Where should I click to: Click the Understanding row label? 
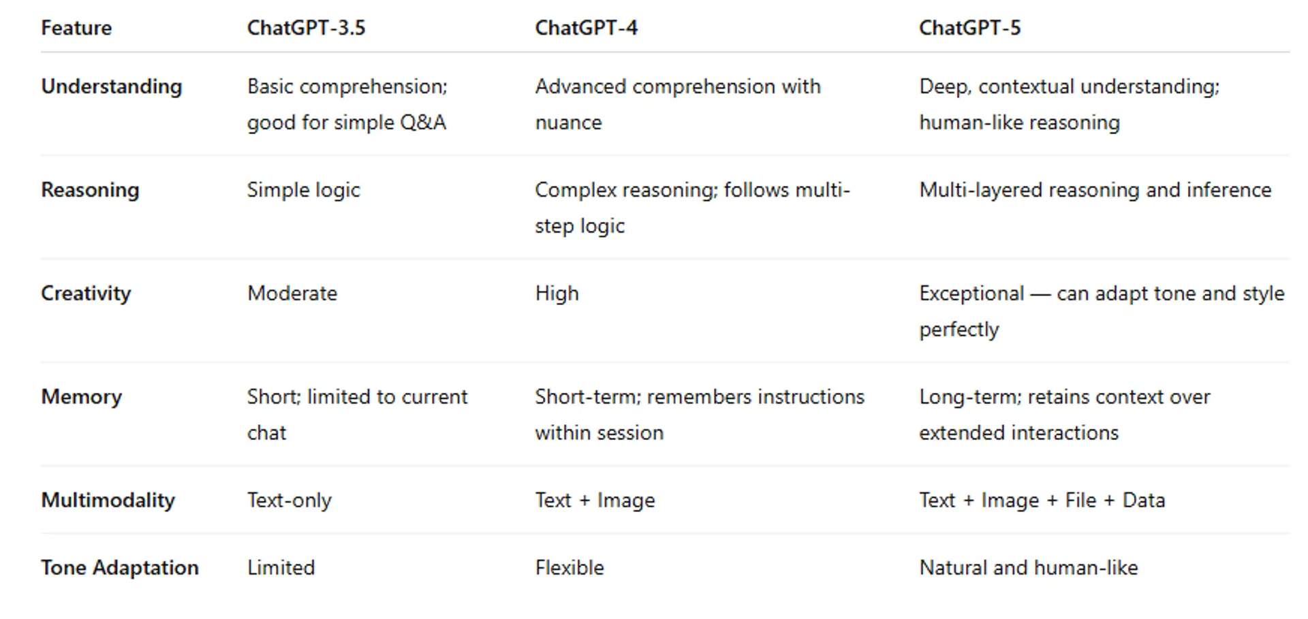pos(112,86)
